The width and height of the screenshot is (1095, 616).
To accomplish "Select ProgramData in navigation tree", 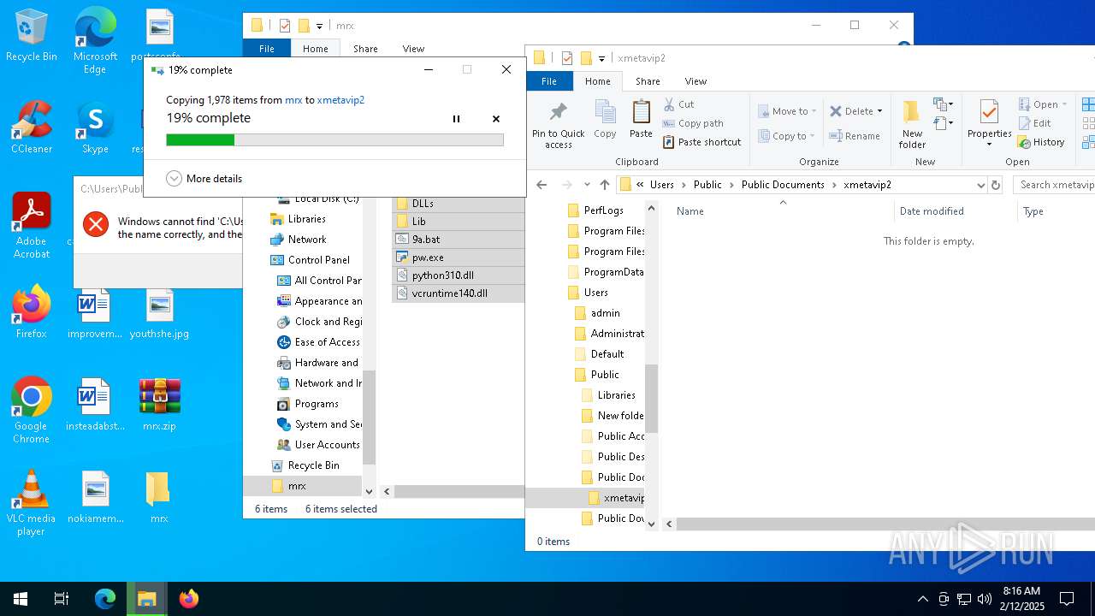I will [606, 272].
